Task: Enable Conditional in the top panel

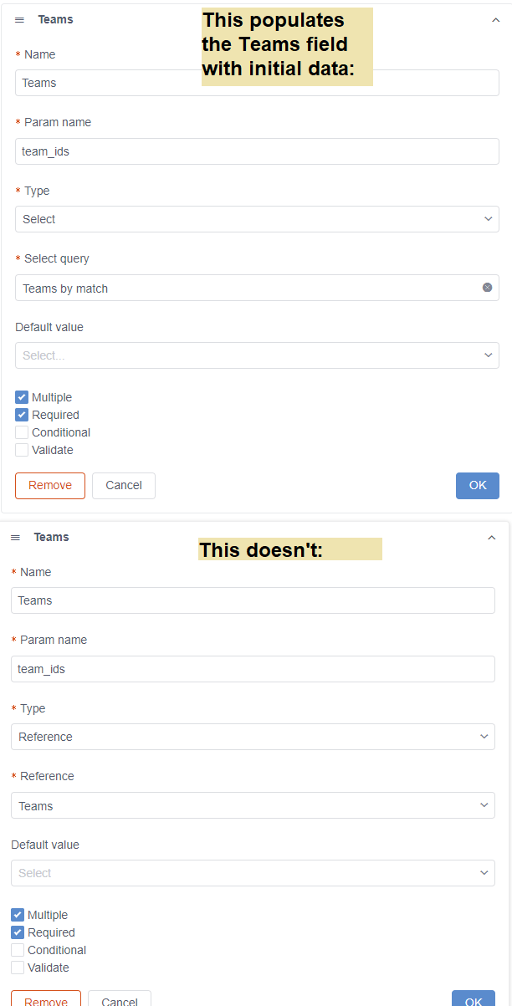Action: (21, 432)
